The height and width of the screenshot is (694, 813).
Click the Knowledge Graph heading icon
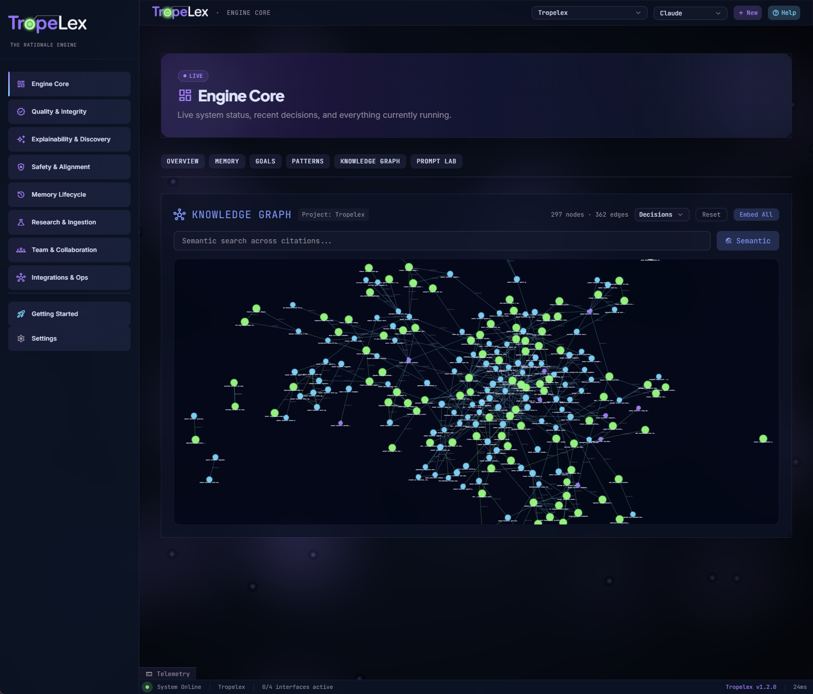179,215
